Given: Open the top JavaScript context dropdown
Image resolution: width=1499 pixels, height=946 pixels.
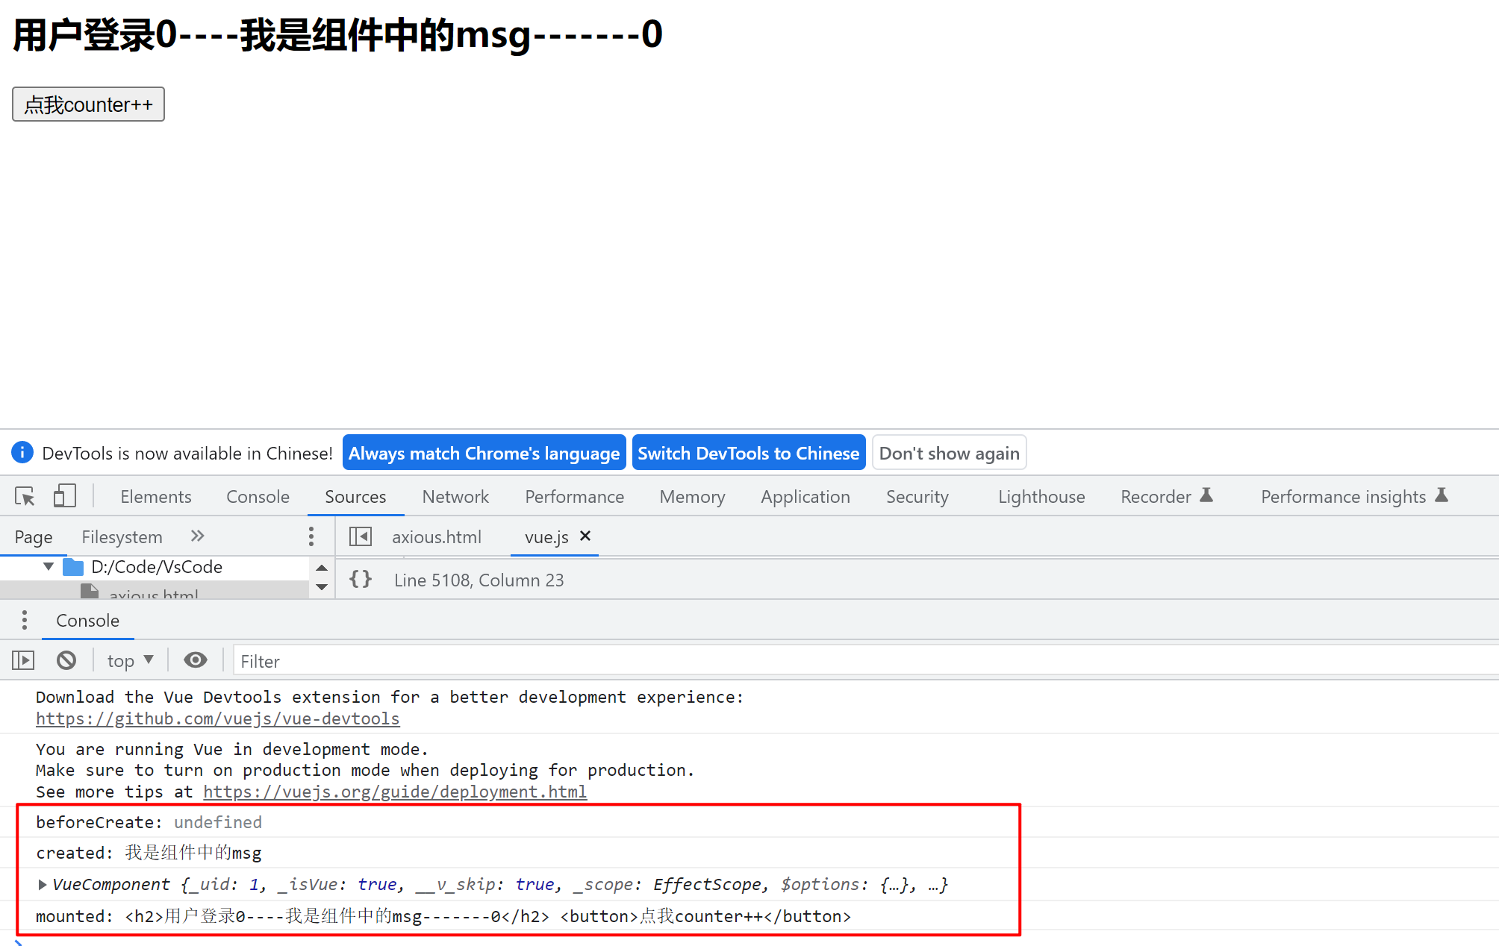Looking at the screenshot, I should [130, 661].
